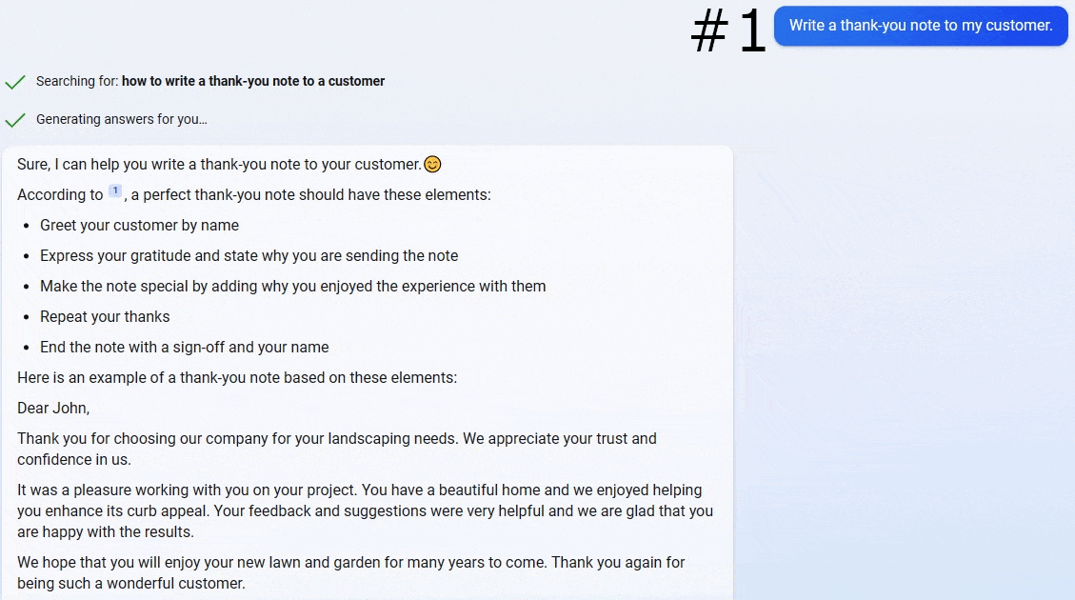Image resolution: width=1075 pixels, height=600 pixels.
Task: Click green checkmark beside Generating answers
Action: tap(15, 120)
